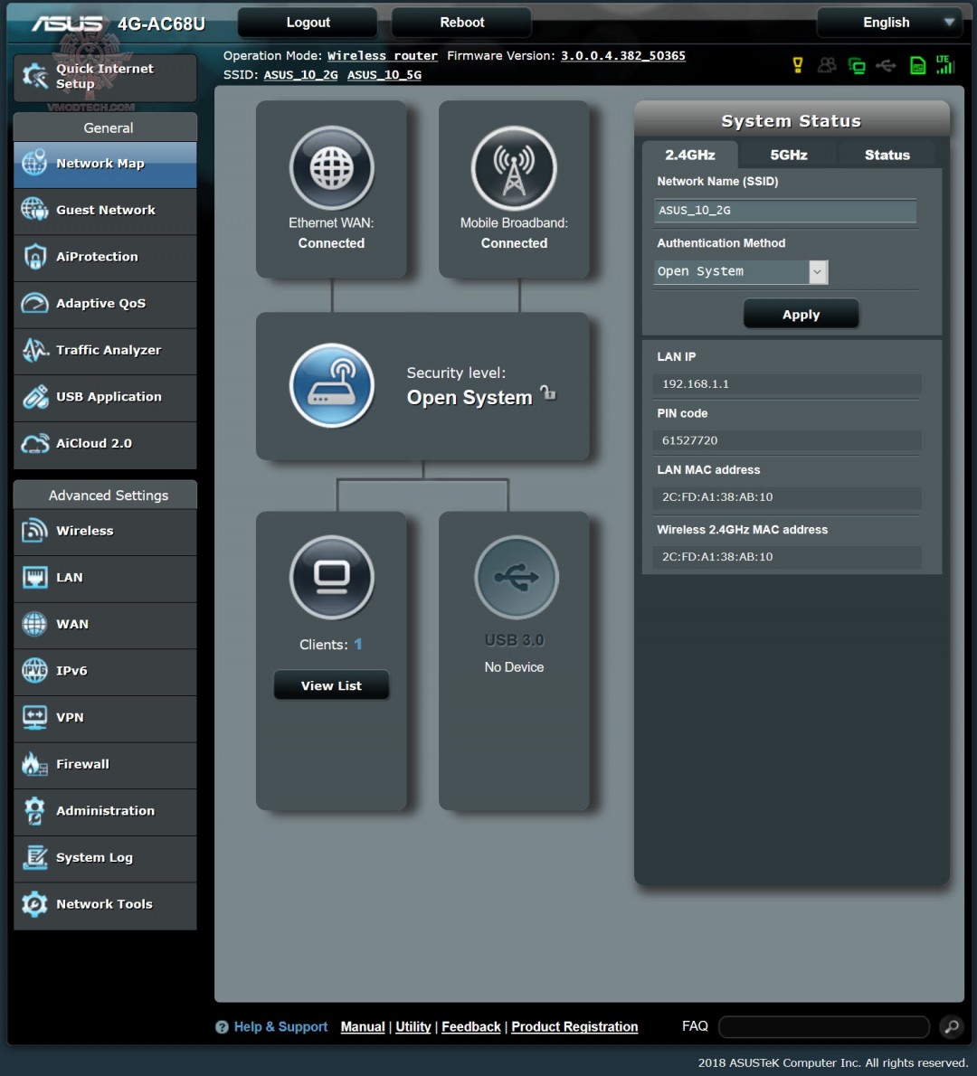Click the Adaptive QoS gauge icon
977x1076 pixels.
pos(34,303)
